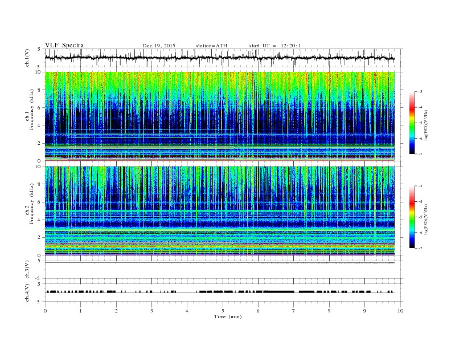Click the "start UT = 12:20:1" header text

coord(275,46)
